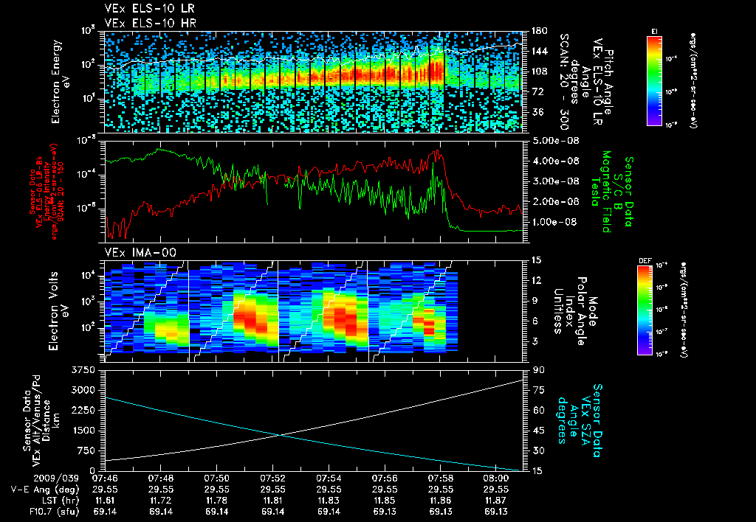Click the 08:00 time tick label
The image size is (756, 522).
pyautogui.click(x=497, y=478)
